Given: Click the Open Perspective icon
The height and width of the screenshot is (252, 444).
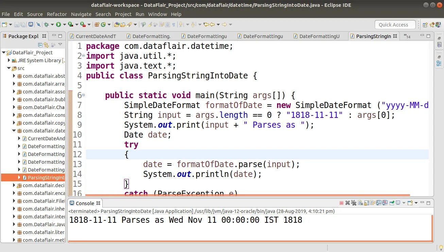Looking at the screenshot, I should (425, 24).
